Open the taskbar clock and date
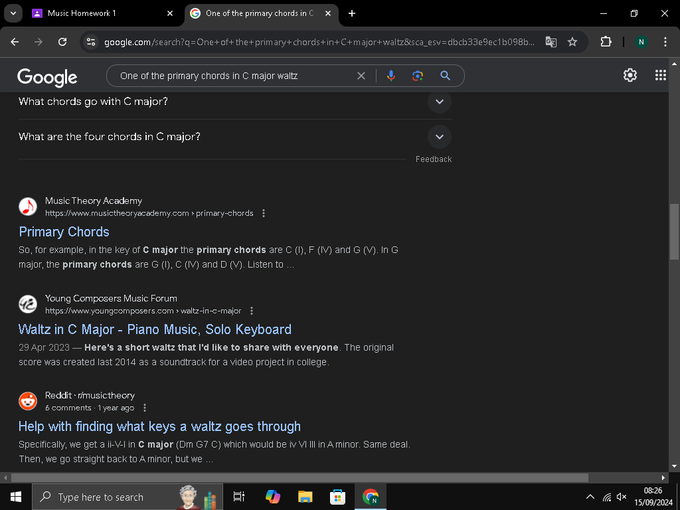 point(653,497)
